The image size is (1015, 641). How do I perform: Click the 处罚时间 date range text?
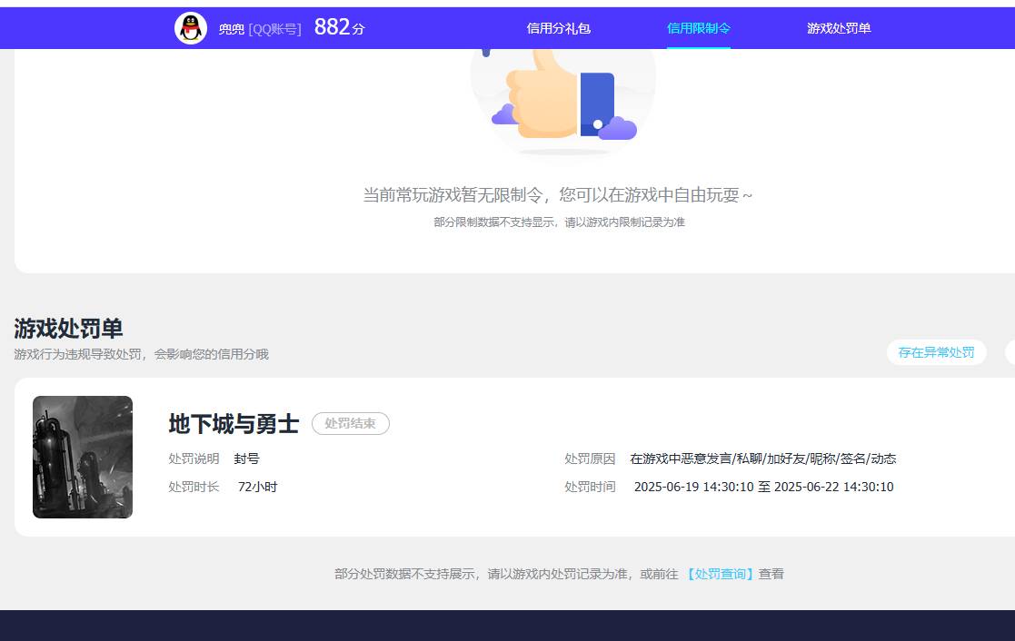764,487
